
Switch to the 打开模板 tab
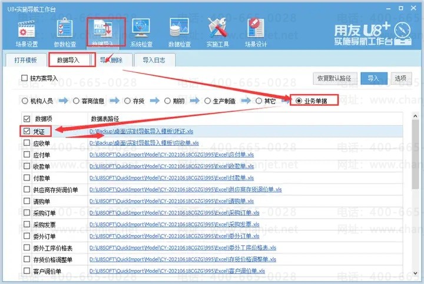coord(25,60)
